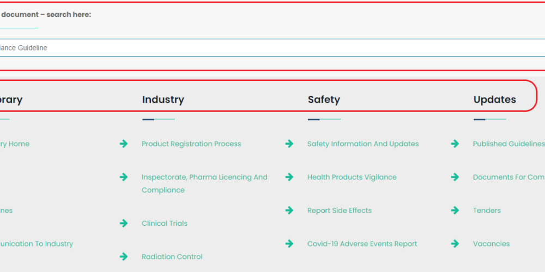Click arrow icon next to Radiation Control

click(124, 256)
